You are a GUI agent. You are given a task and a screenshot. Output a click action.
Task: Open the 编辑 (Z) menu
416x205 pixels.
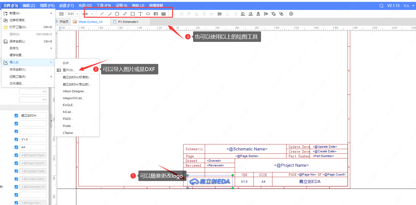[29, 6]
